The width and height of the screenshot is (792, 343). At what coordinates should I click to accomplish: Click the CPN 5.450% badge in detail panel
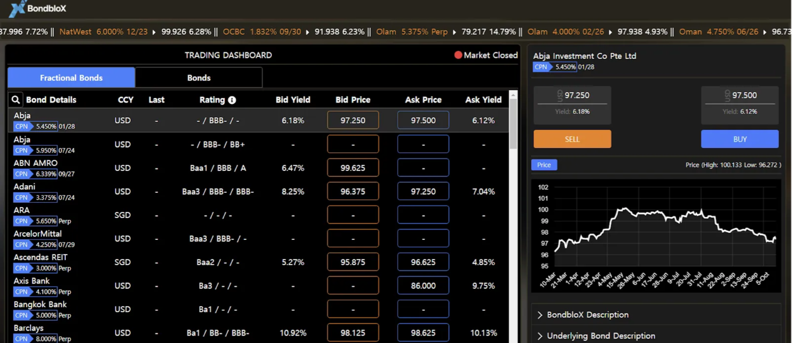click(x=555, y=67)
